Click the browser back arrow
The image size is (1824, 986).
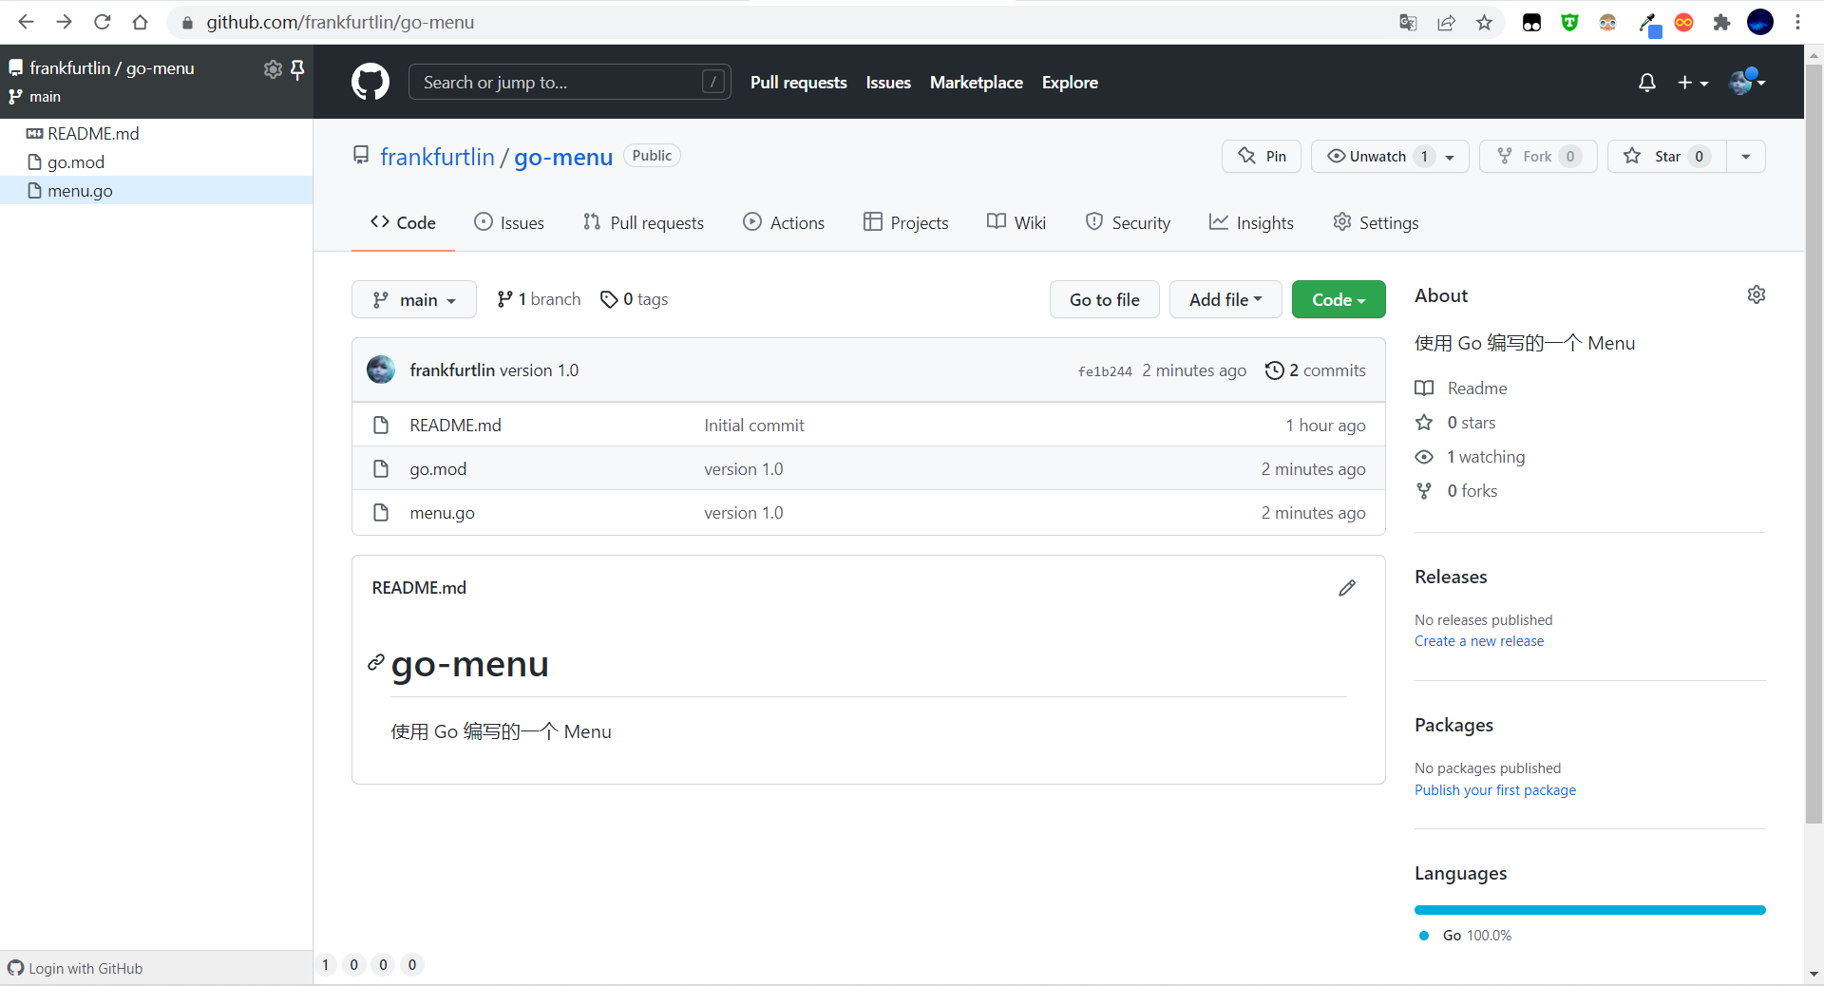click(26, 22)
